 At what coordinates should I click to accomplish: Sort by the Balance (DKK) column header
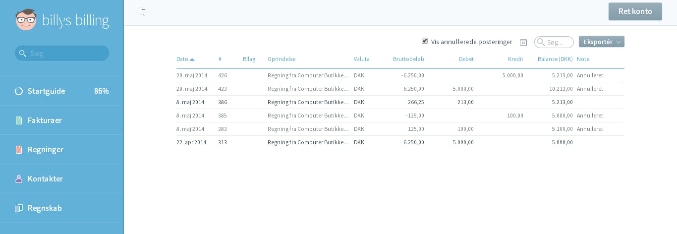(555, 59)
